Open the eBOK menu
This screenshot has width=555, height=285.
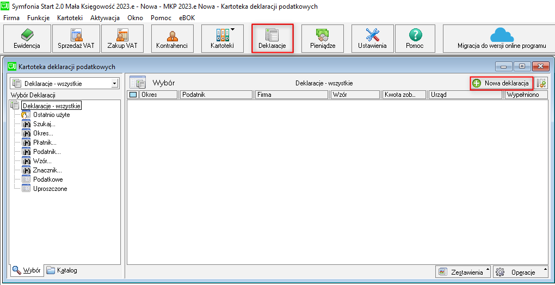tap(187, 18)
